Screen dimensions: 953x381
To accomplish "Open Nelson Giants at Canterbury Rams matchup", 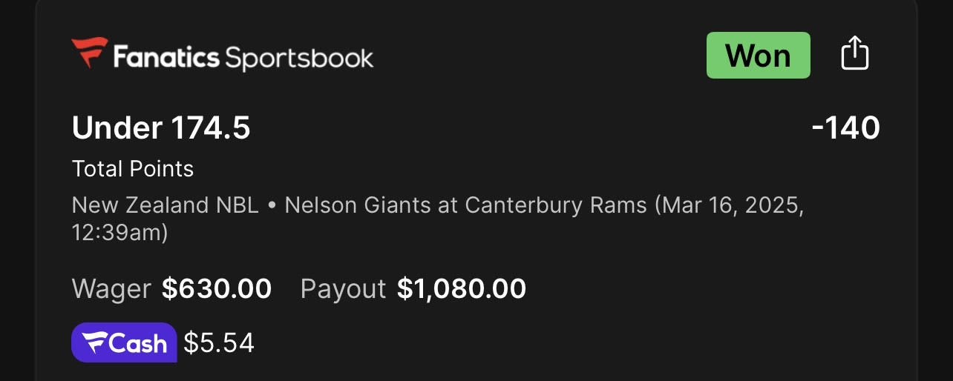I will click(465, 205).
